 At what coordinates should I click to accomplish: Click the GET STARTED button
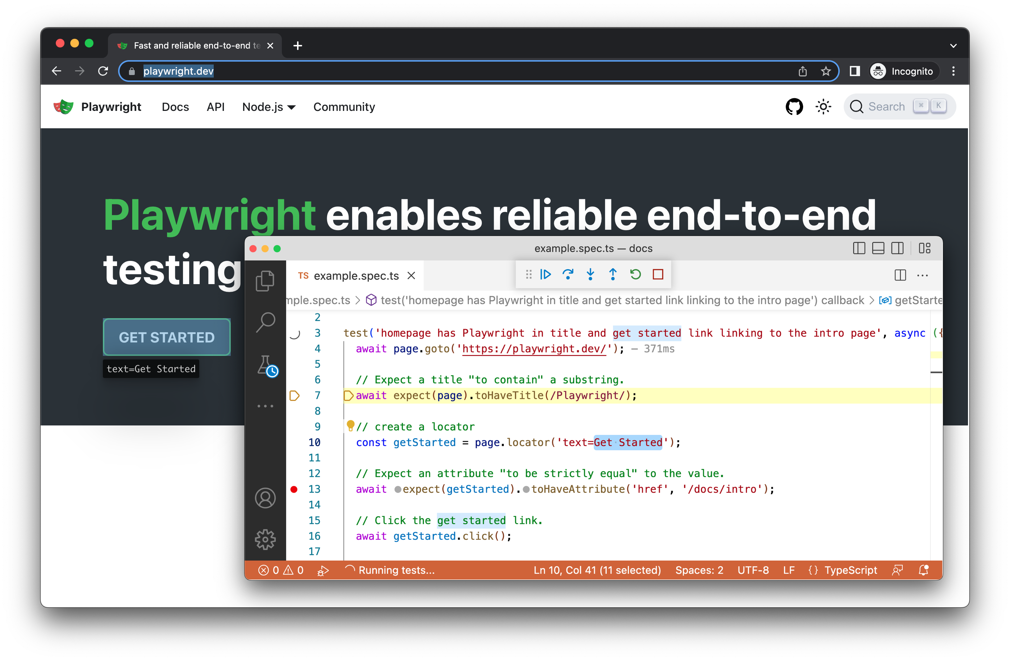[166, 337]
